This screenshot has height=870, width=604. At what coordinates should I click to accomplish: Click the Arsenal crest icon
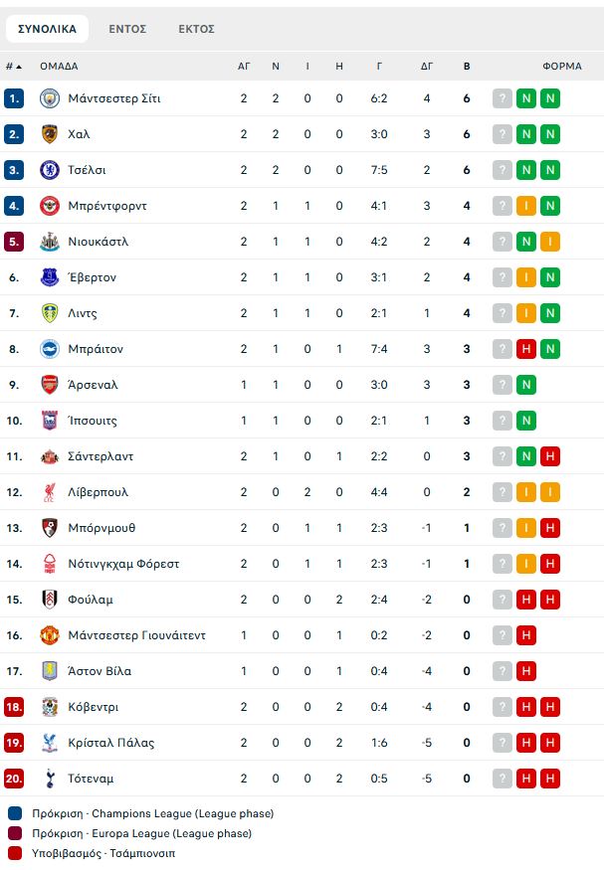(x=50, y=385)
